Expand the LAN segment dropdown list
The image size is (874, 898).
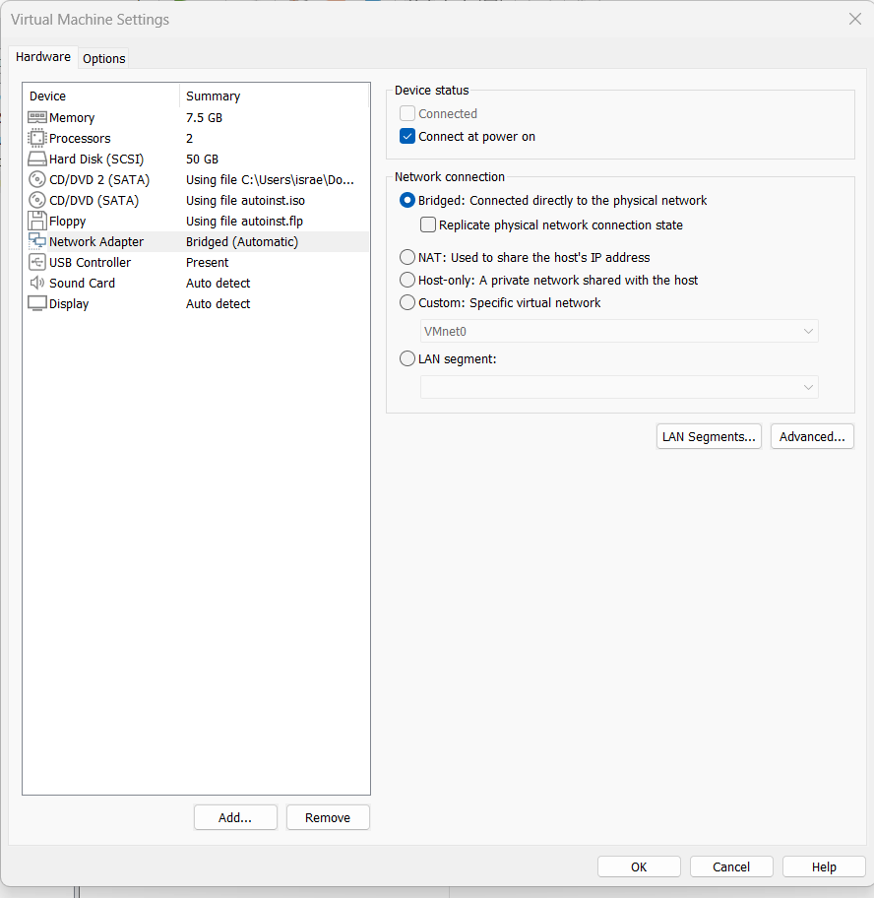pyautogui.click(x=618, y=388)
